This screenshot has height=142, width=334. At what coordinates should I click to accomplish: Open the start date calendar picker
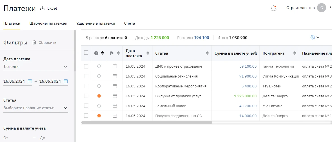pyautogui.click(x=30, y=81)
